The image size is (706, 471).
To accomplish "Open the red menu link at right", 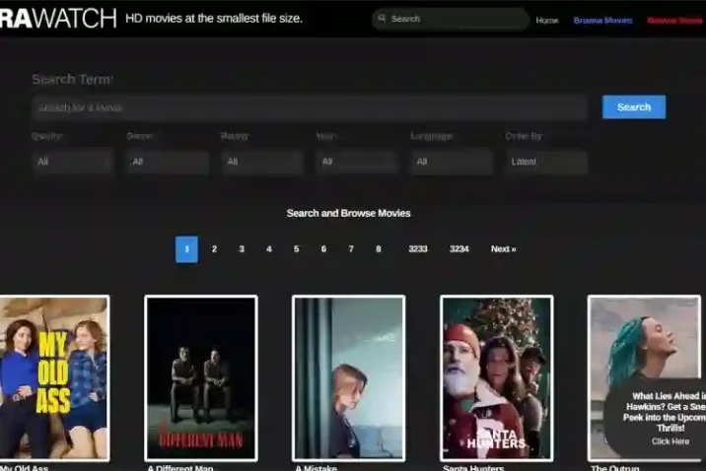I will click(x=674, y=21).
